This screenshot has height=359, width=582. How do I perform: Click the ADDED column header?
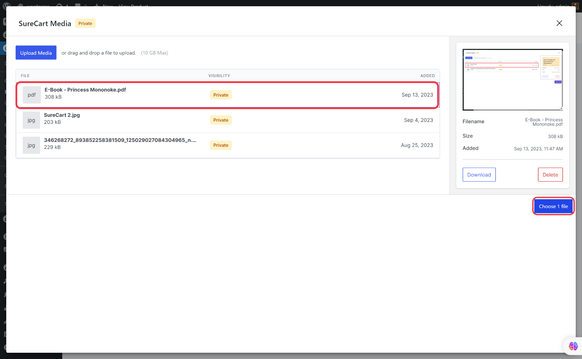tap(427, 76)
